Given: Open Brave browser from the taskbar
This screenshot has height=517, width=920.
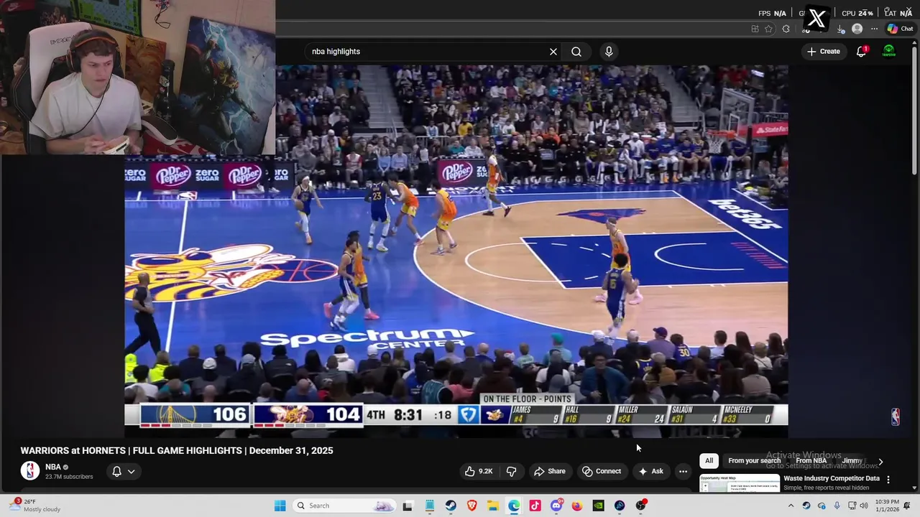Looking at the screenshot, I should click(471, 506).
